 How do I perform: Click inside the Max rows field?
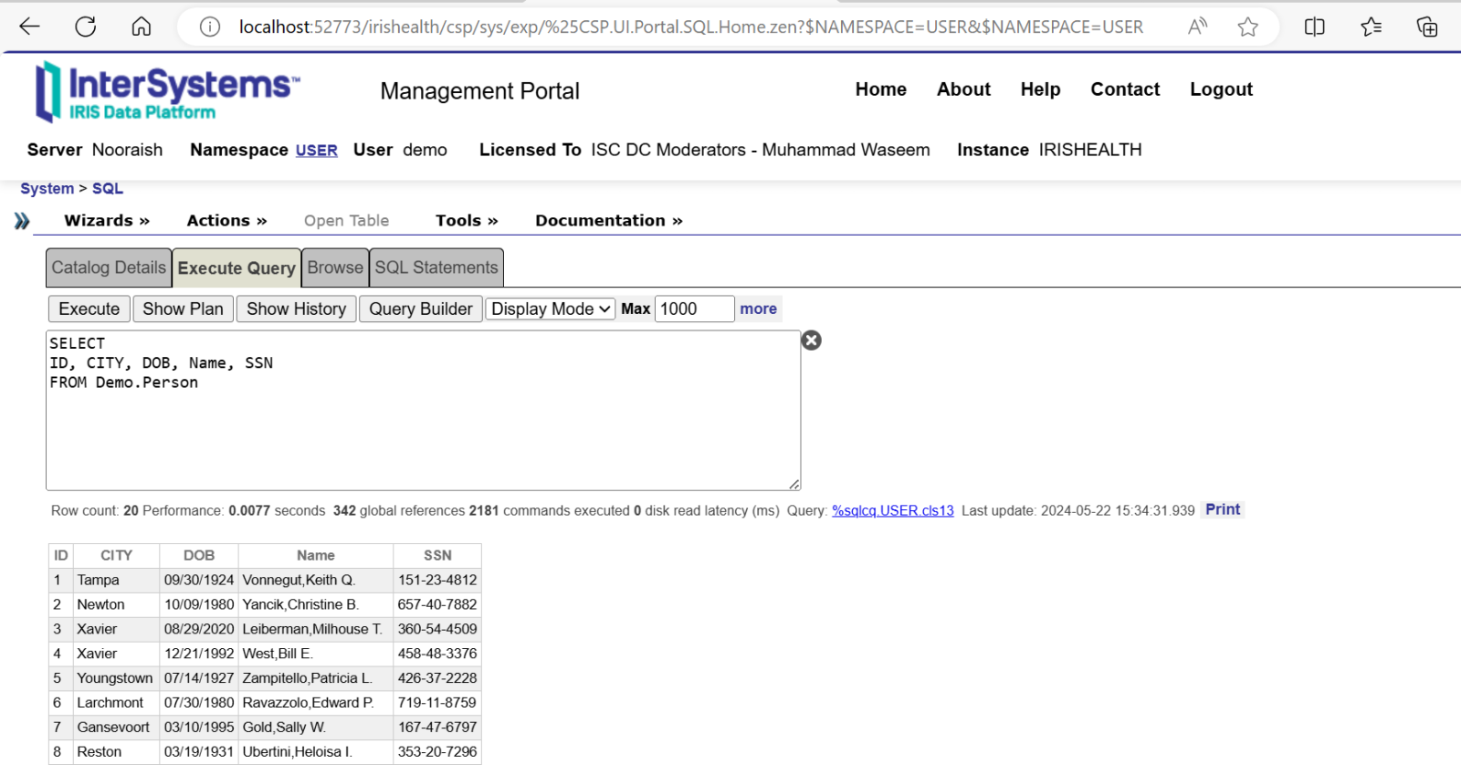694,309
